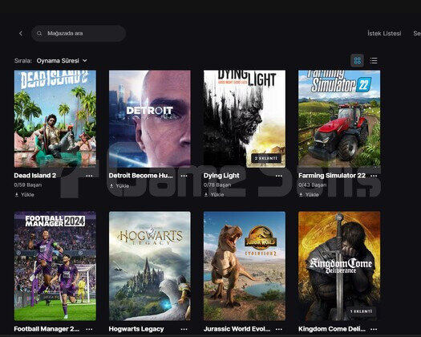Open Jurassic World Evolution 2 cover art

coord(245,266)
